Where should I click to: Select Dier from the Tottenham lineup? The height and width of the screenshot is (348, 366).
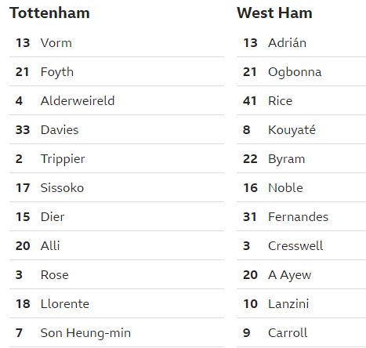[53, 217]
